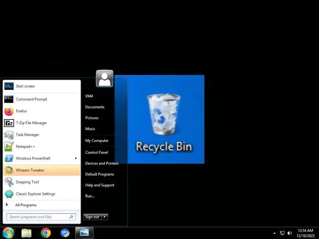Open VM4 user folder
319x239 pixels.
(x=89, y=96)
